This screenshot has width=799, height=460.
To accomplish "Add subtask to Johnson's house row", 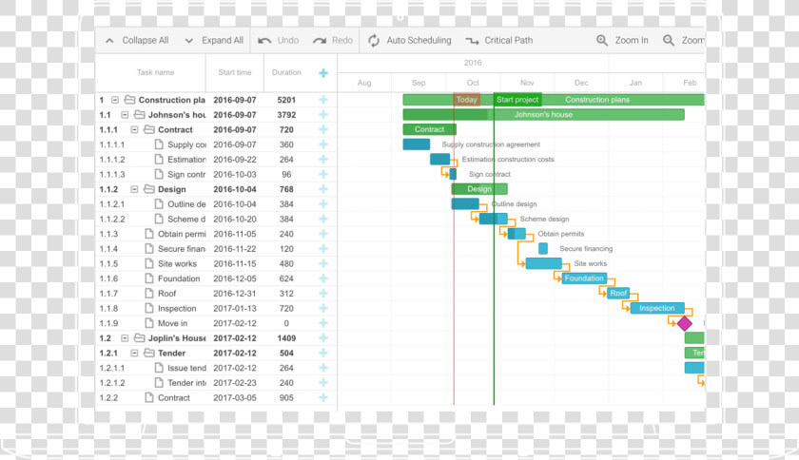I will 323,115.
